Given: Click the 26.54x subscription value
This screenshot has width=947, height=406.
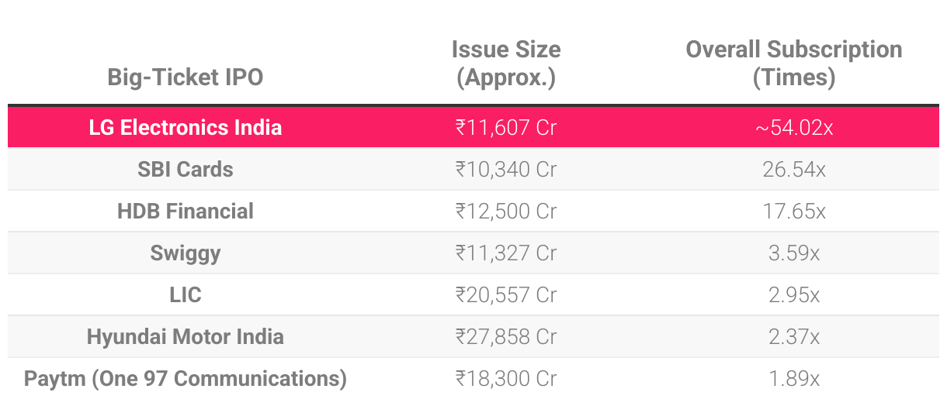Looking at the screenshot, I should 793,169.
